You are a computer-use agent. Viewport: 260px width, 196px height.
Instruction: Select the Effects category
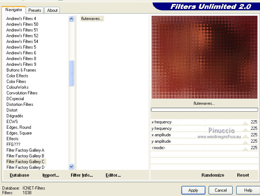[x=13, y=139]
